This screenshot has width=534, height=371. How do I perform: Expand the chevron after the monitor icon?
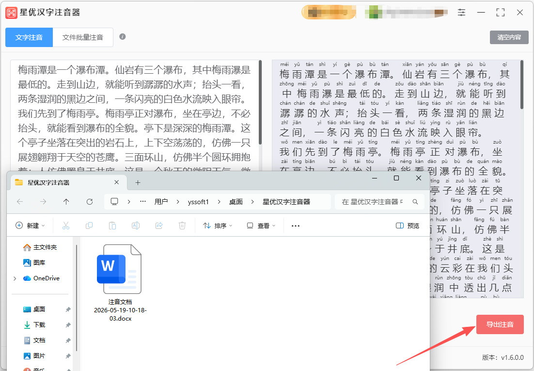pos(129,202)
